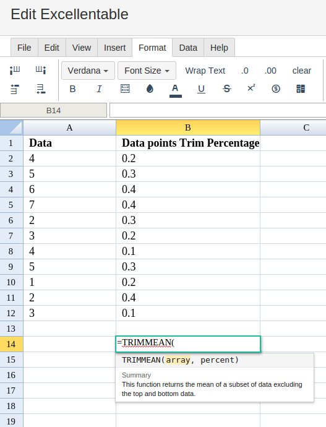Open the Insert menu
This screenshot has width=326, height=427.
114,48
